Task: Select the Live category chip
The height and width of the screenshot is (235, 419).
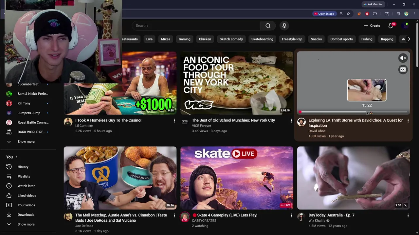Action: (149, 39)
